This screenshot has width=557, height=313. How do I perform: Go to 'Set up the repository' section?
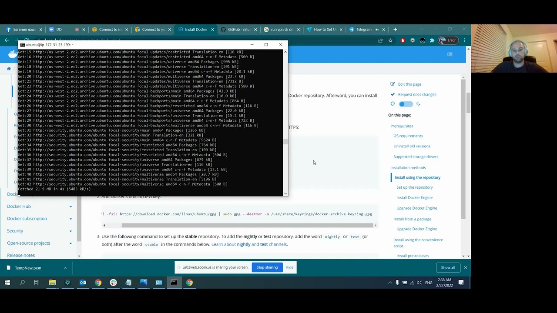(x=415, y=187)
